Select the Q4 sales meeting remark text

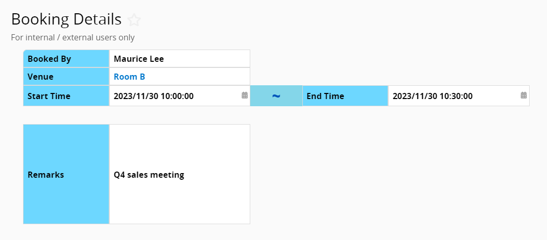pos(149,175)
